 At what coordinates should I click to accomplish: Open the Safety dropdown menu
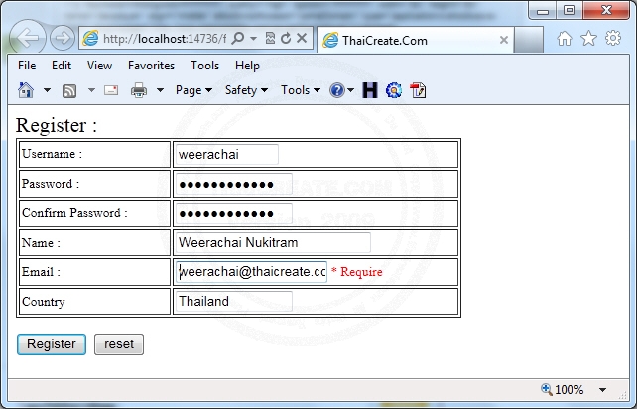pyautogui.click(x=246, y=90)
